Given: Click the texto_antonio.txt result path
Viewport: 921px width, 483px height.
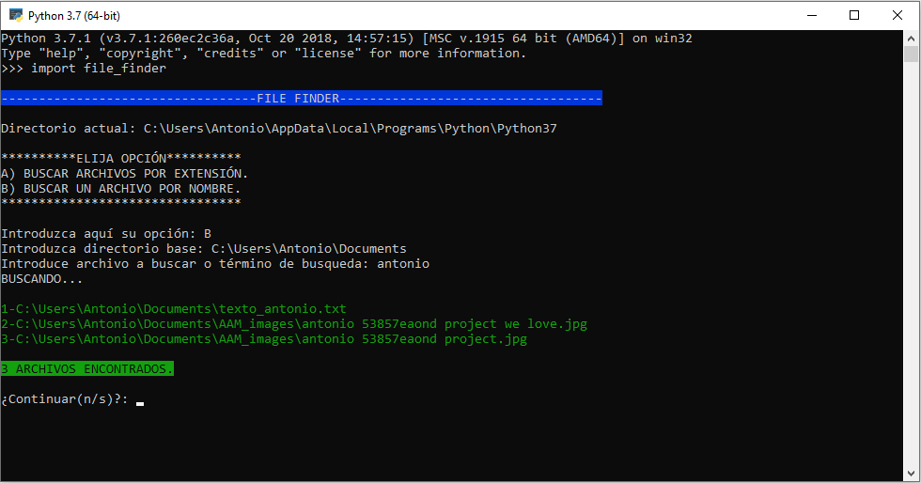Looking at the screenshot, I should pos(174,309).
